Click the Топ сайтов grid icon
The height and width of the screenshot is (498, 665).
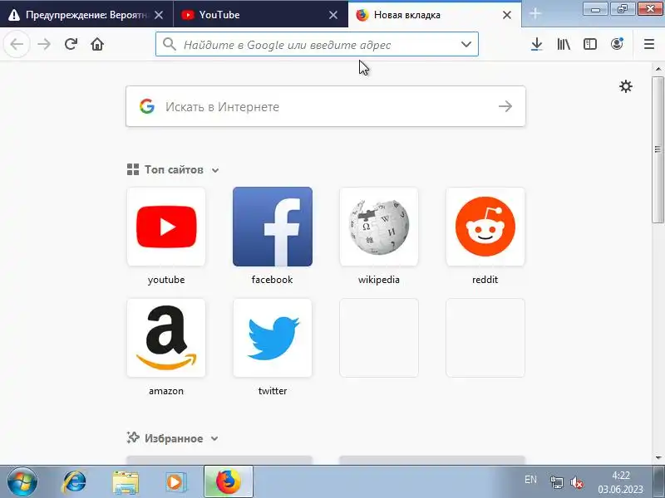pos(133,170)
